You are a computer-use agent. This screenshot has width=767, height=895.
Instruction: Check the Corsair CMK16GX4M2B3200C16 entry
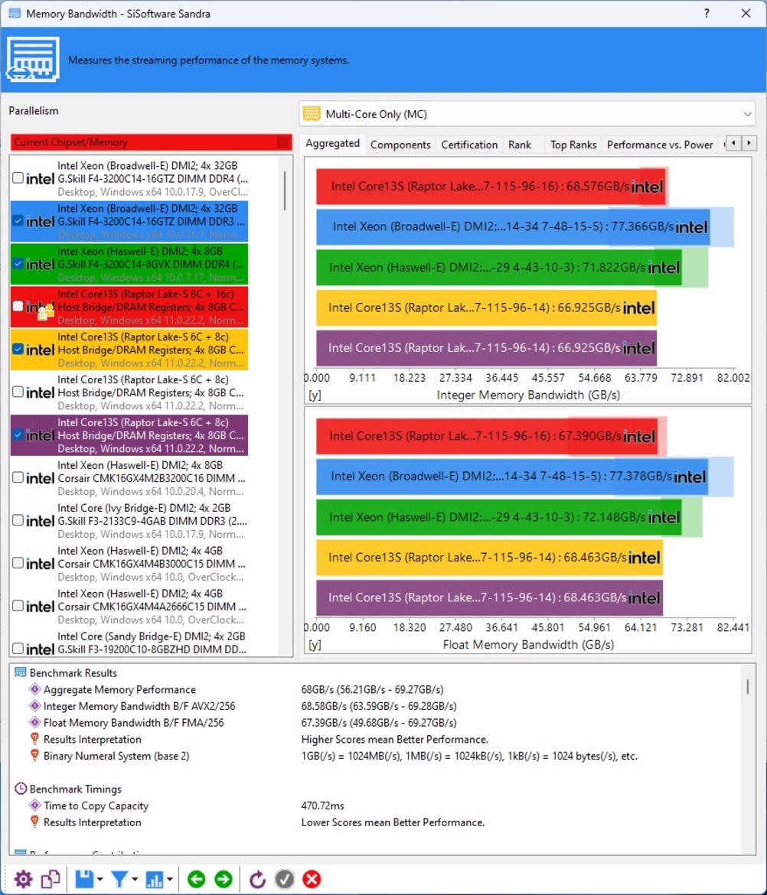[18, 477]
